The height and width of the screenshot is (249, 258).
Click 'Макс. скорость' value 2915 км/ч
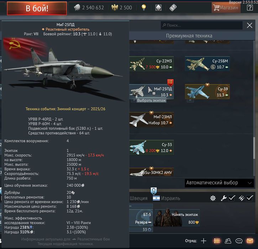point(75,155)
